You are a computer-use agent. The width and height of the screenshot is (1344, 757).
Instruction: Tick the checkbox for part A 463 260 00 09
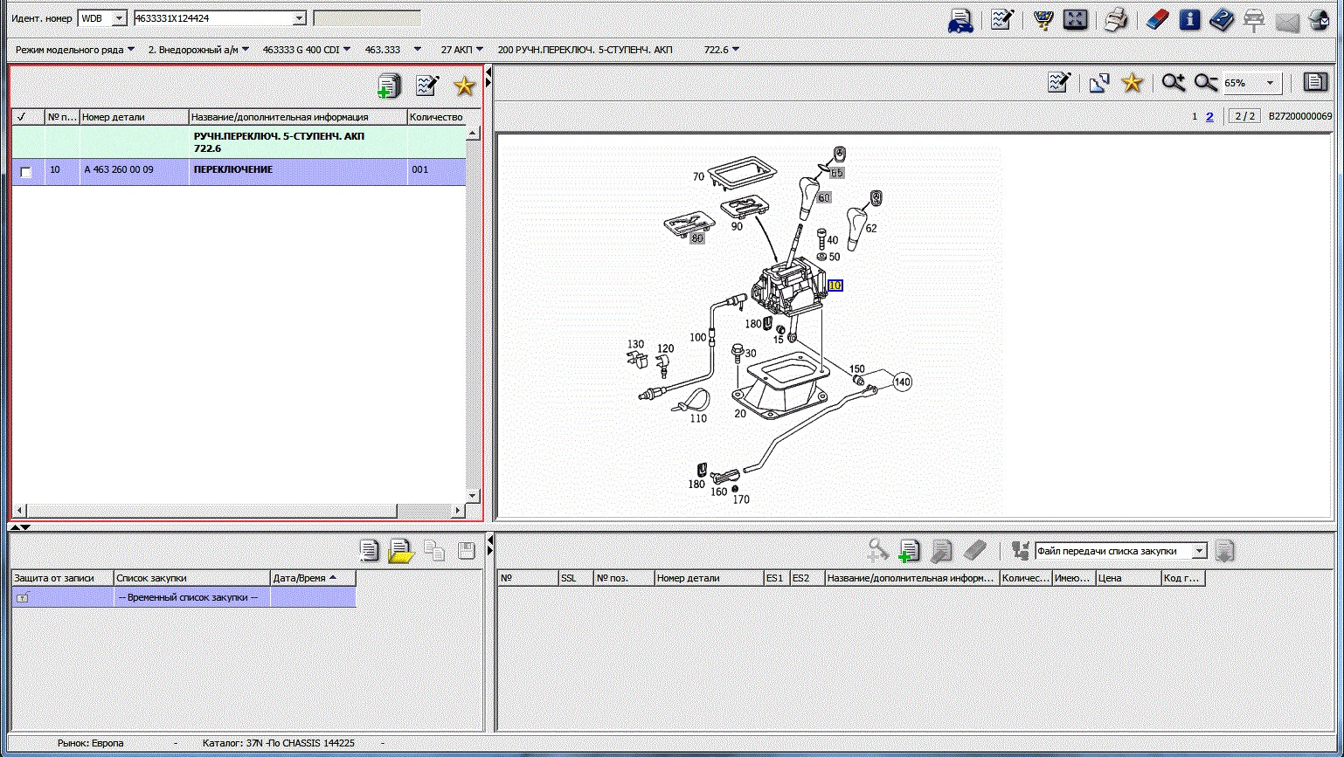[x=26, y=172]
